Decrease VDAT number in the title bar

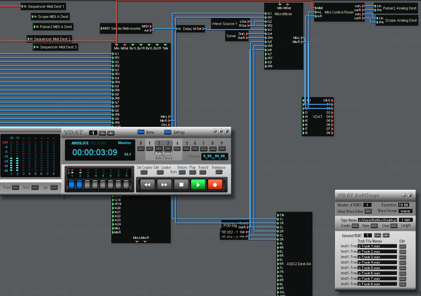pyautogui.click(x=102, y=133)
